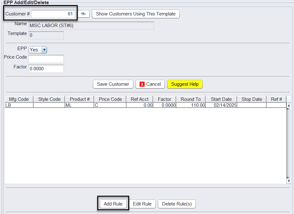
Task: Open the EPP Yes dropdown
Action: pyautogui.click(x=38, y=50)
